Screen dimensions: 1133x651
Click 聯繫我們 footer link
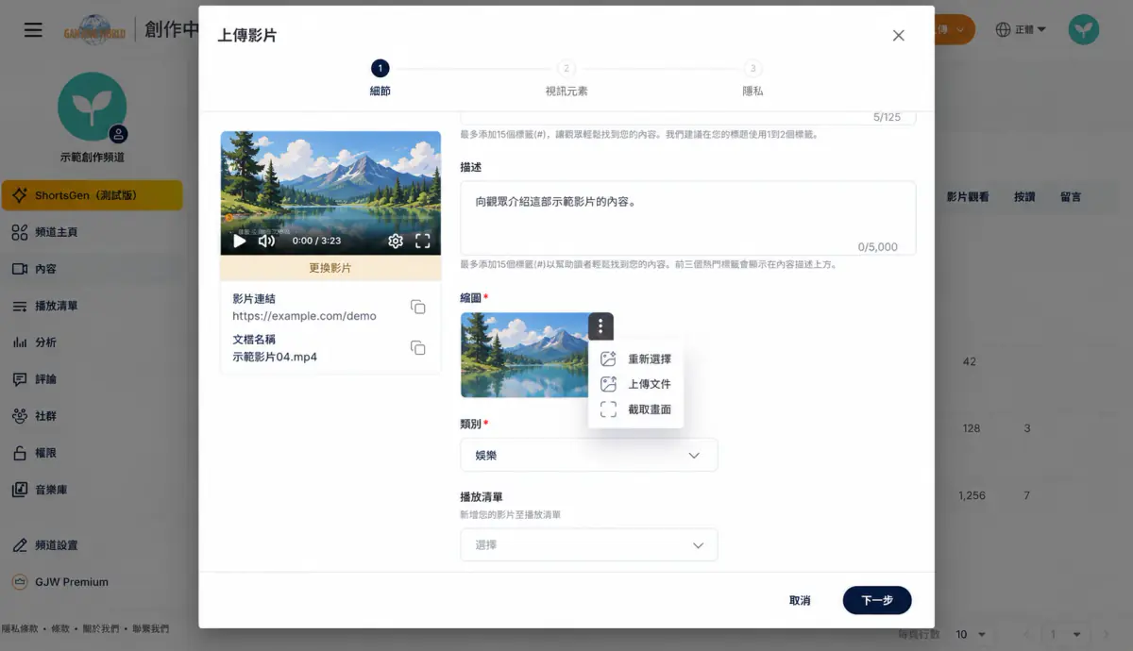pos(151,628)
